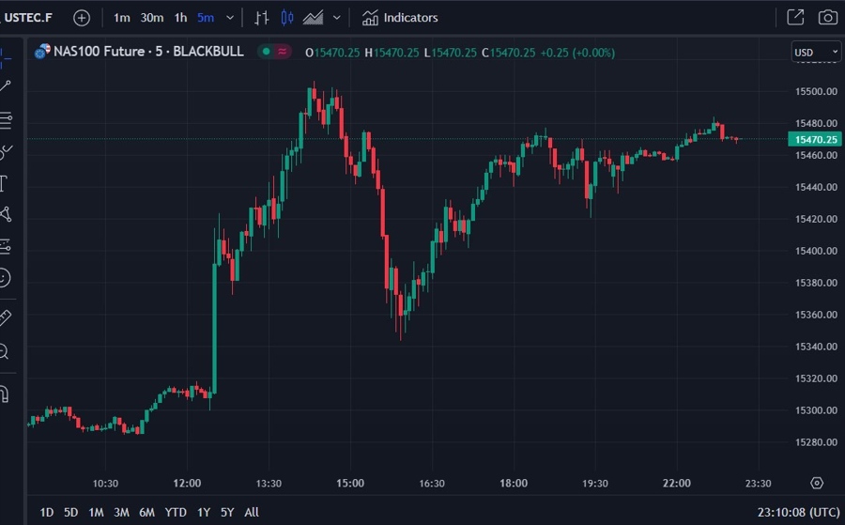Click the pink data mode indicator
This screenshot has height=525, width=845.
coord(283,52)
